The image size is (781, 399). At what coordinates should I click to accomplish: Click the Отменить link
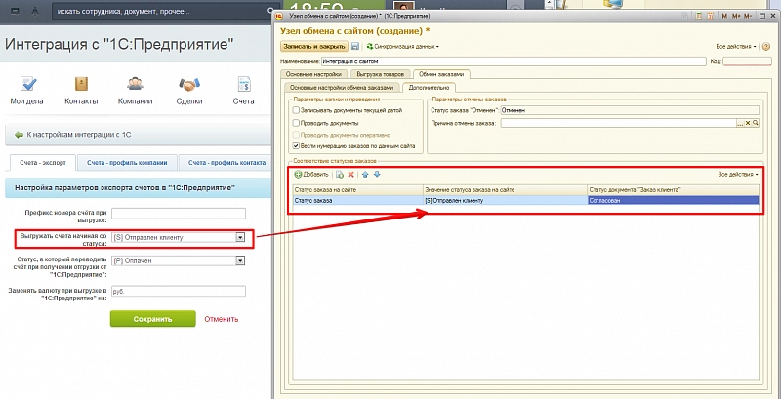tap(222, 319)
